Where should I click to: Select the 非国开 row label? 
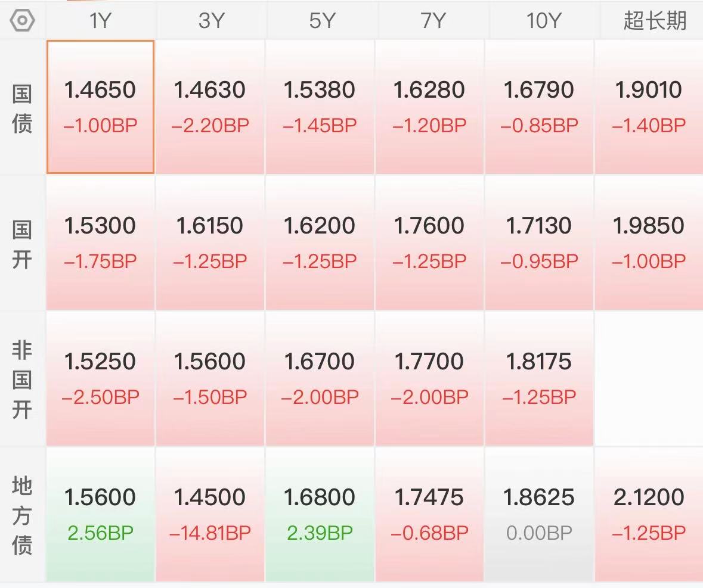(x=22, y=379)
